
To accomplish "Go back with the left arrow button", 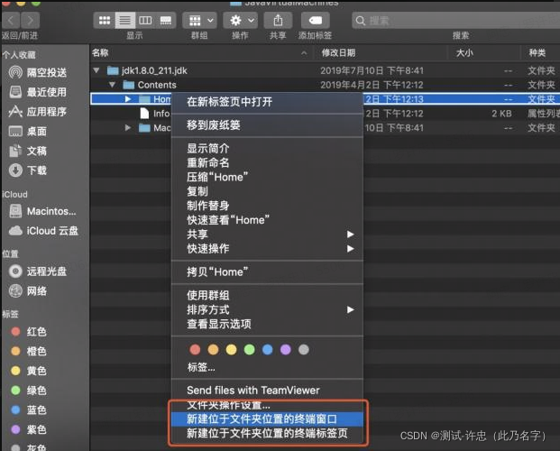I will tap(11, 21).
